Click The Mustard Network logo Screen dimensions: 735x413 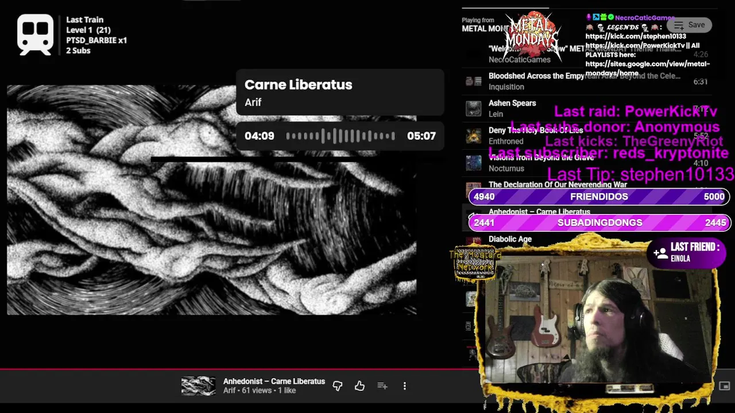(x=475, y=263)
